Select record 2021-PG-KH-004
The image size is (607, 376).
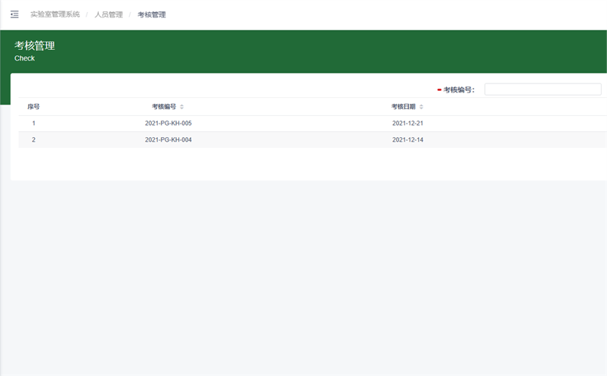[x=168, y=139]
